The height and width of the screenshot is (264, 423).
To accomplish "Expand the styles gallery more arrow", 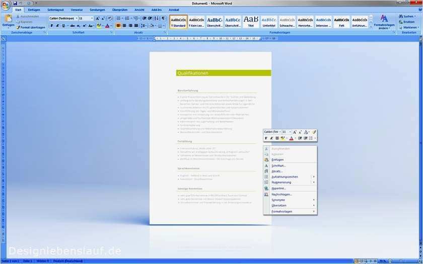I will click(x=371, y=26).
